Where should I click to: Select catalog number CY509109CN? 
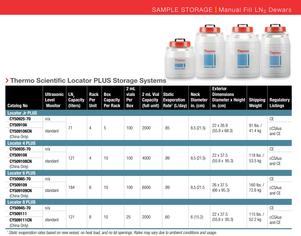coord(21,191)
